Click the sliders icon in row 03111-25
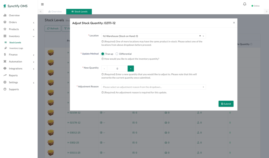 [x=133, y=153]
